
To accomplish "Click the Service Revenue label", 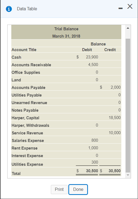I will [x=27, y=133].
